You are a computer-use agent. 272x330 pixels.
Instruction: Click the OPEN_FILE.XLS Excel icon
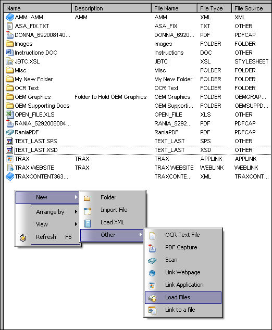click(10, 115)
